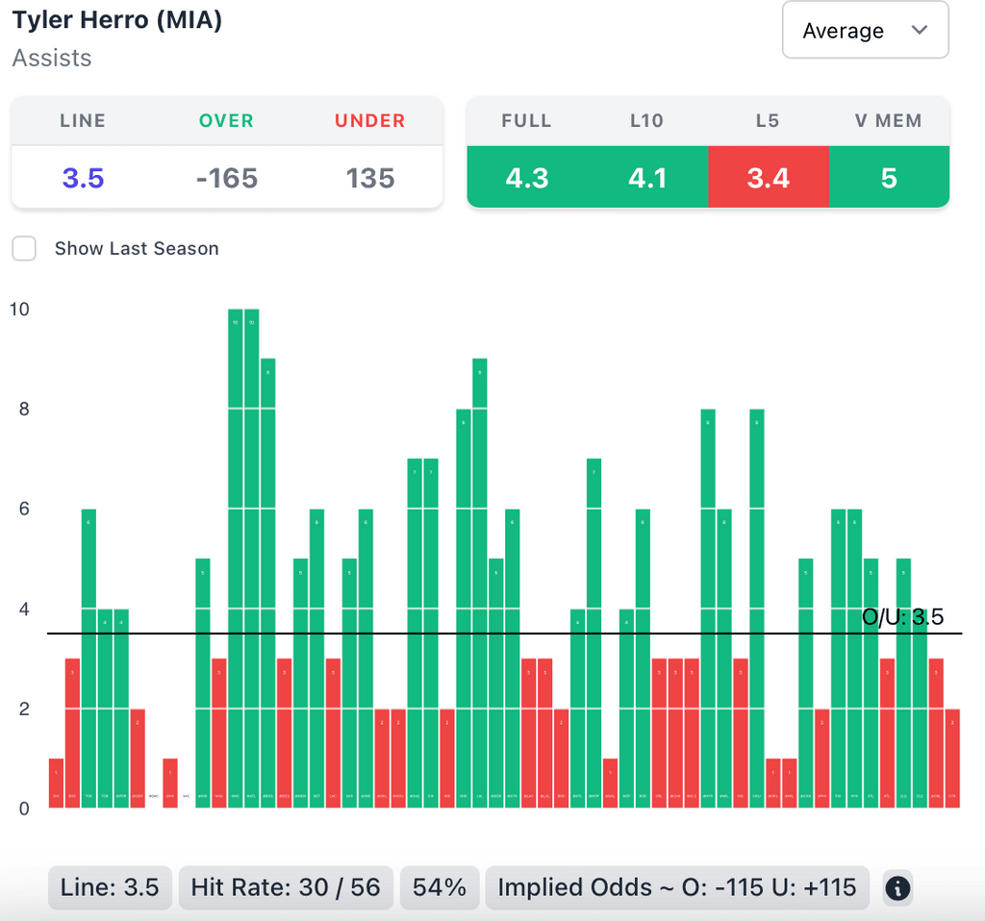Select the V MEM average 5 cell
Image resolution: width=985 pixels, height=921 pixels.
[888, 178]
